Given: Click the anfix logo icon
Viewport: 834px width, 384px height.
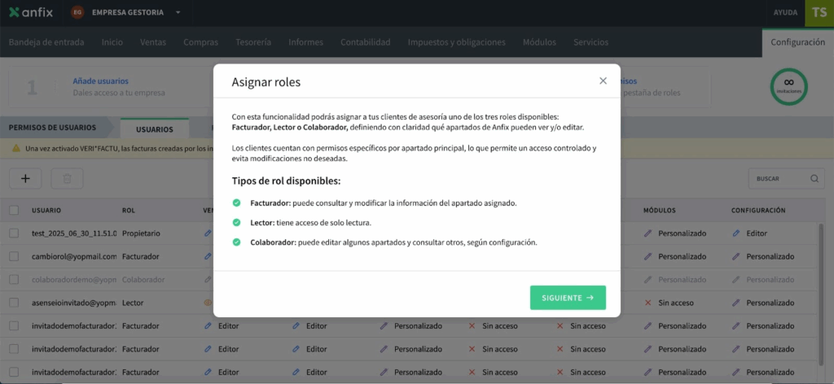Looking at the screenshot, I should coord(14,12).
